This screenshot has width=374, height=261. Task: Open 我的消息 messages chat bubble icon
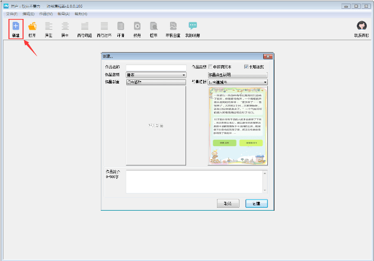click(193, 27)
